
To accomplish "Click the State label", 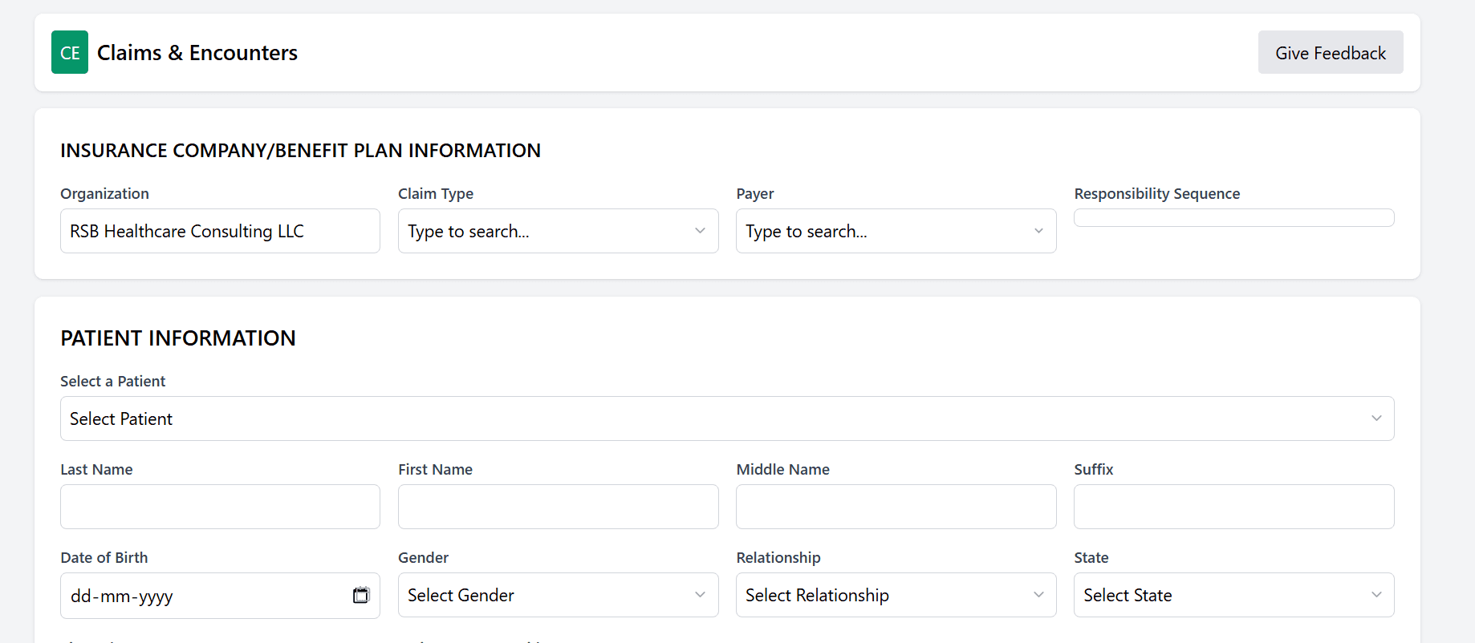I will 1091,558.
